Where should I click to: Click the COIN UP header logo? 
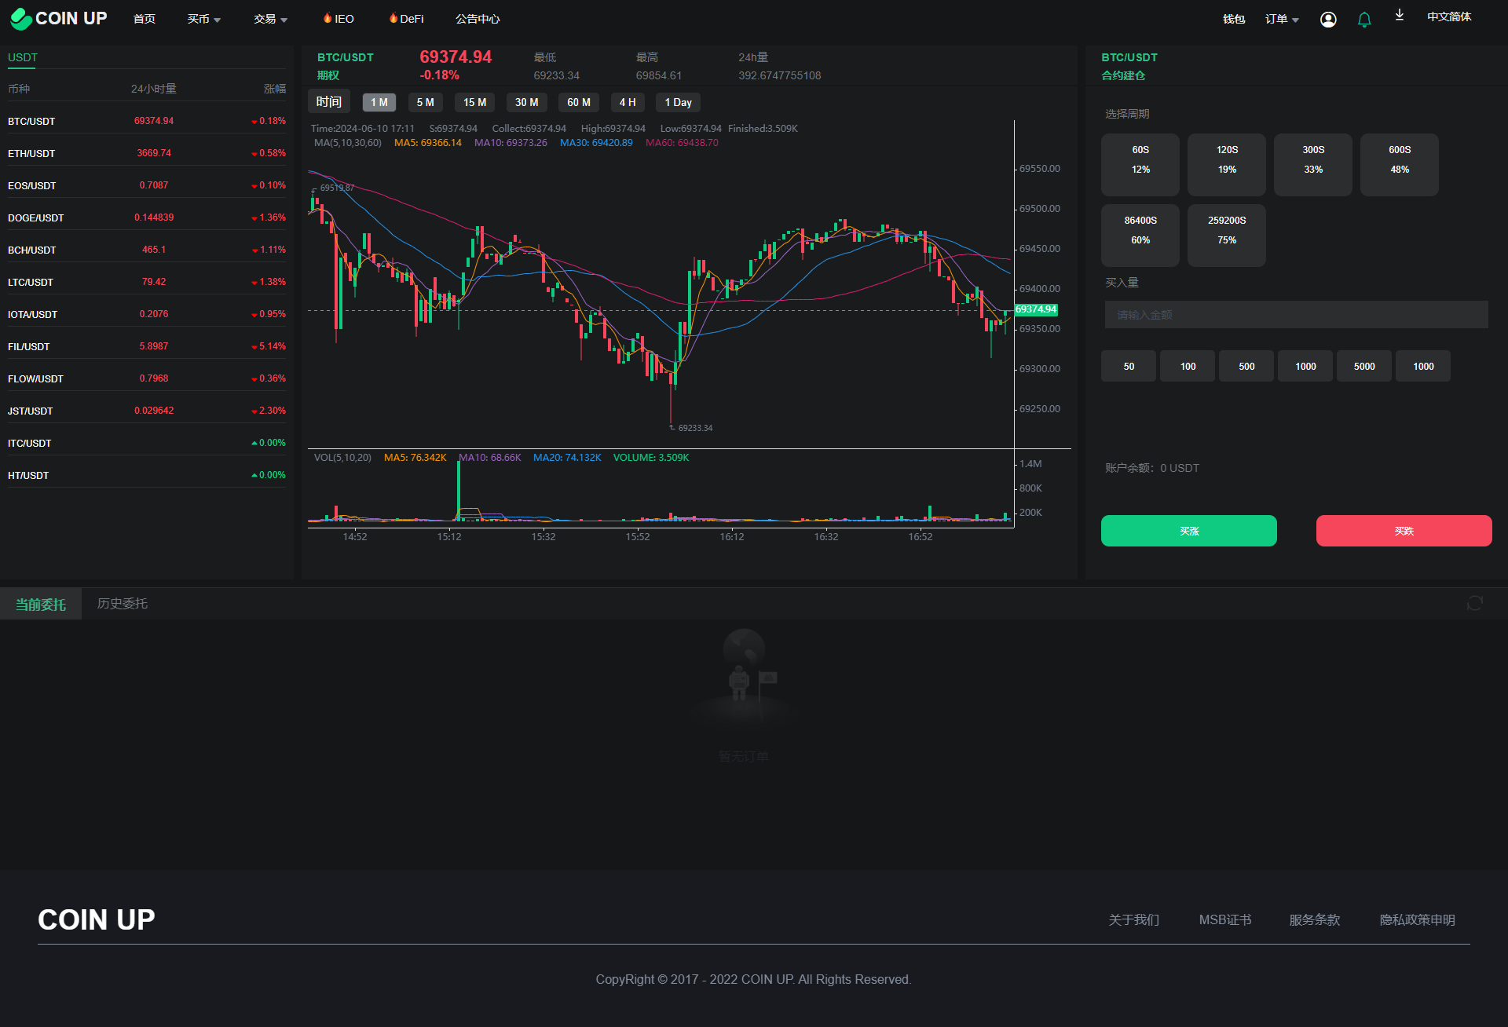[x=59, y=19]
